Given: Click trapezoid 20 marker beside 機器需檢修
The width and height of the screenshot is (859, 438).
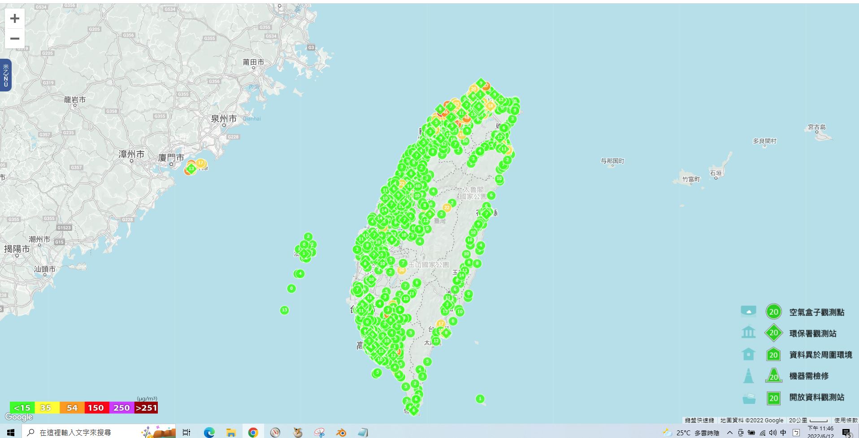Looking at the screenshot, I should point(773,376).
